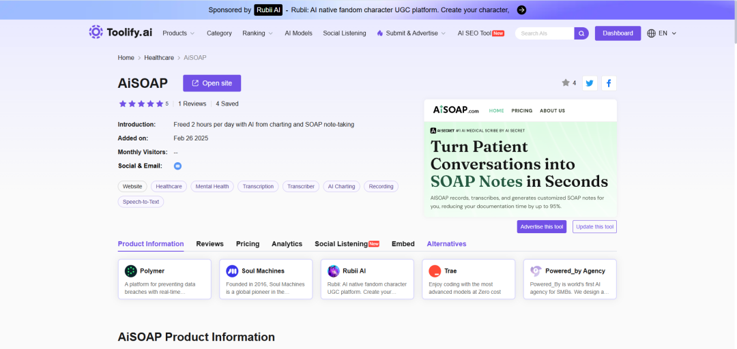Expand the Ranking dropdown
This screenshot has height=349, width=737.
[x=257, y=33]
